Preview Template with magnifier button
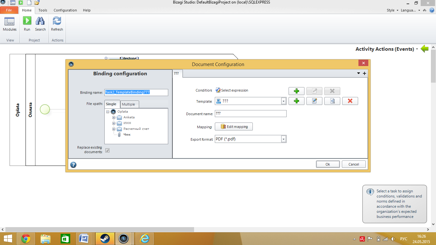This screenshot has width=436, height=245. point(332,101)
